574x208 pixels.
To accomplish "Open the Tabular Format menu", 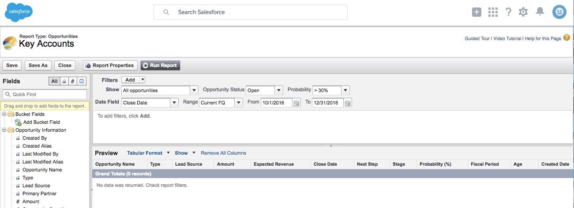I will click(149, 153).
